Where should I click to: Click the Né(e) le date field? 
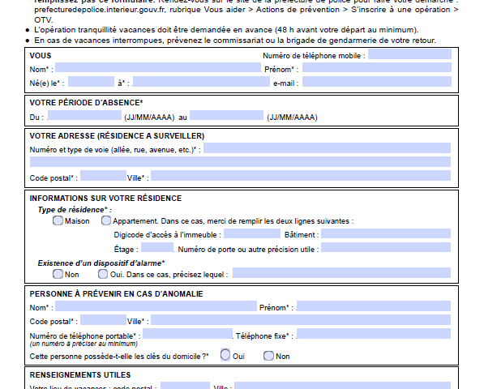coord(91,81)
